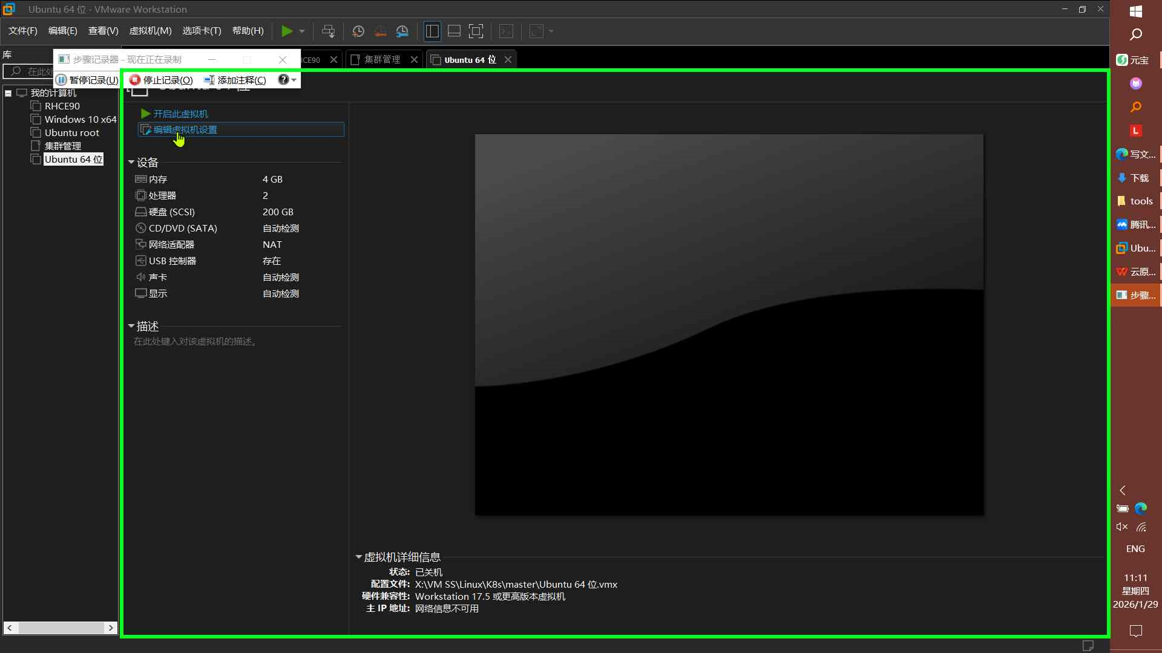Switch to the 集群管理 tab
Image resolution: width=1162 pixels, height=653 pixels.
(382, 60)
